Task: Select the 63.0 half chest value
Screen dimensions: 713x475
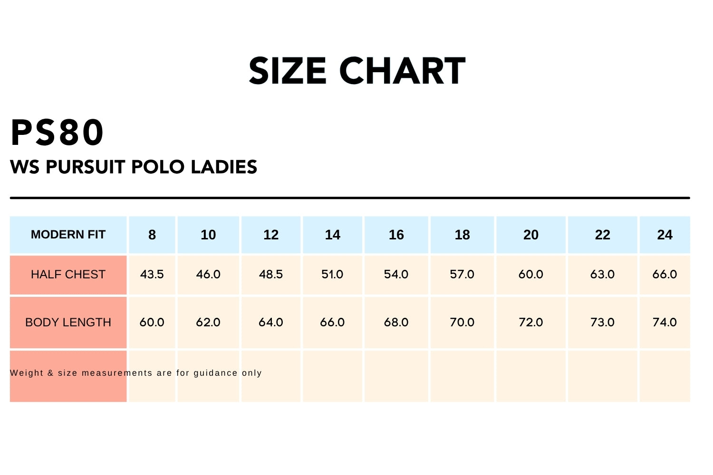Action: pos(602,275)
